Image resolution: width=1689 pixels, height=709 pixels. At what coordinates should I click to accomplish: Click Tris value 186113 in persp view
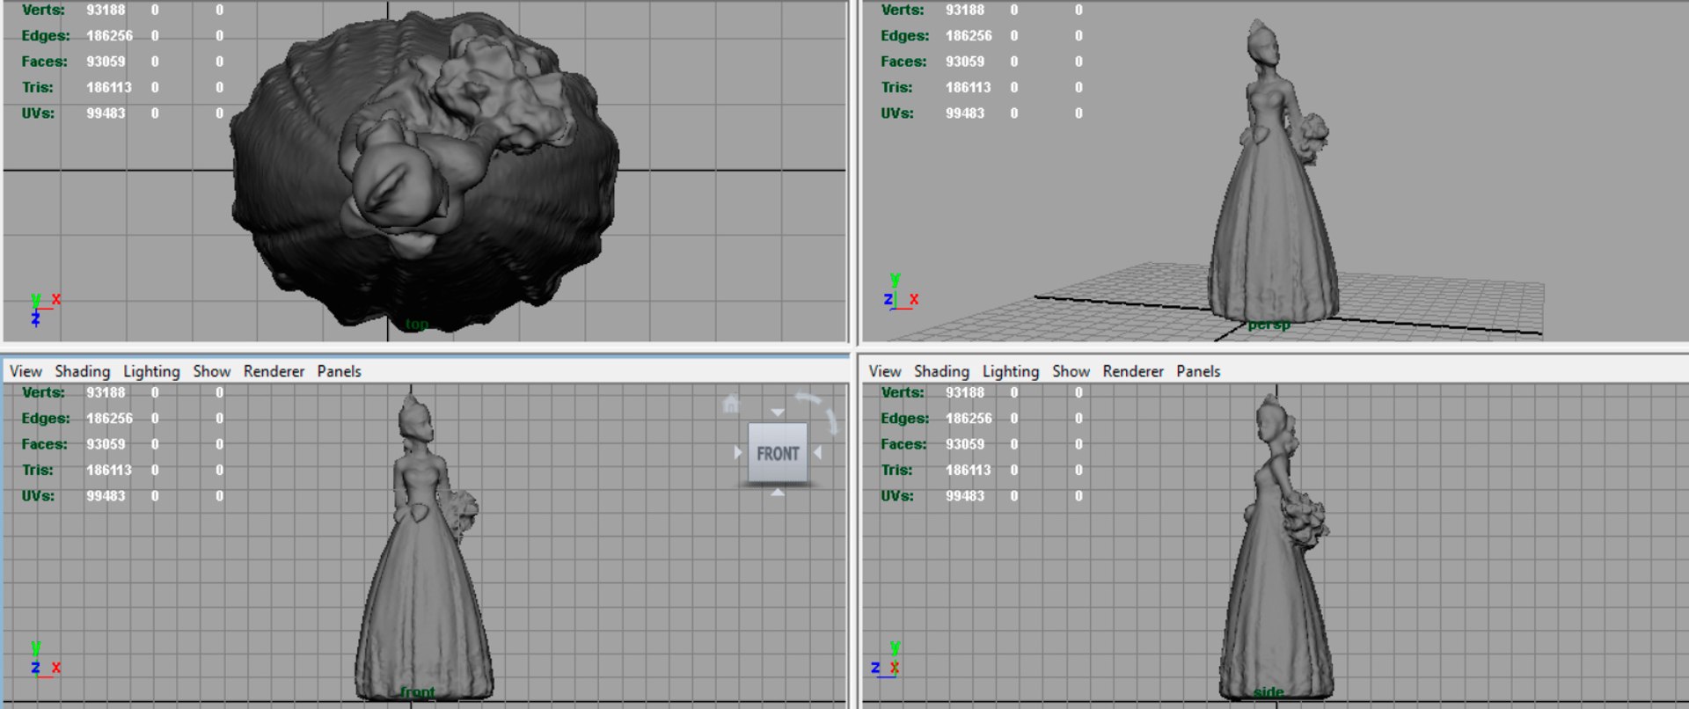click(x=969, y=87)
